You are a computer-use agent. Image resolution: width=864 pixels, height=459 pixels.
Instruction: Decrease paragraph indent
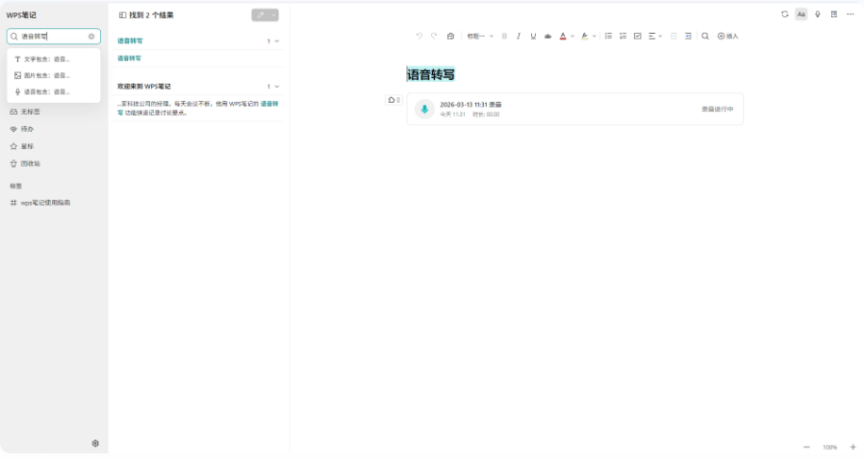pos(673,36)
